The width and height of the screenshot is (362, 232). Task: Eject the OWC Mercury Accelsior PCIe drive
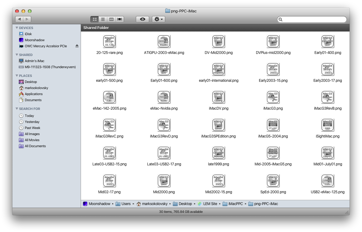point(77,46)
